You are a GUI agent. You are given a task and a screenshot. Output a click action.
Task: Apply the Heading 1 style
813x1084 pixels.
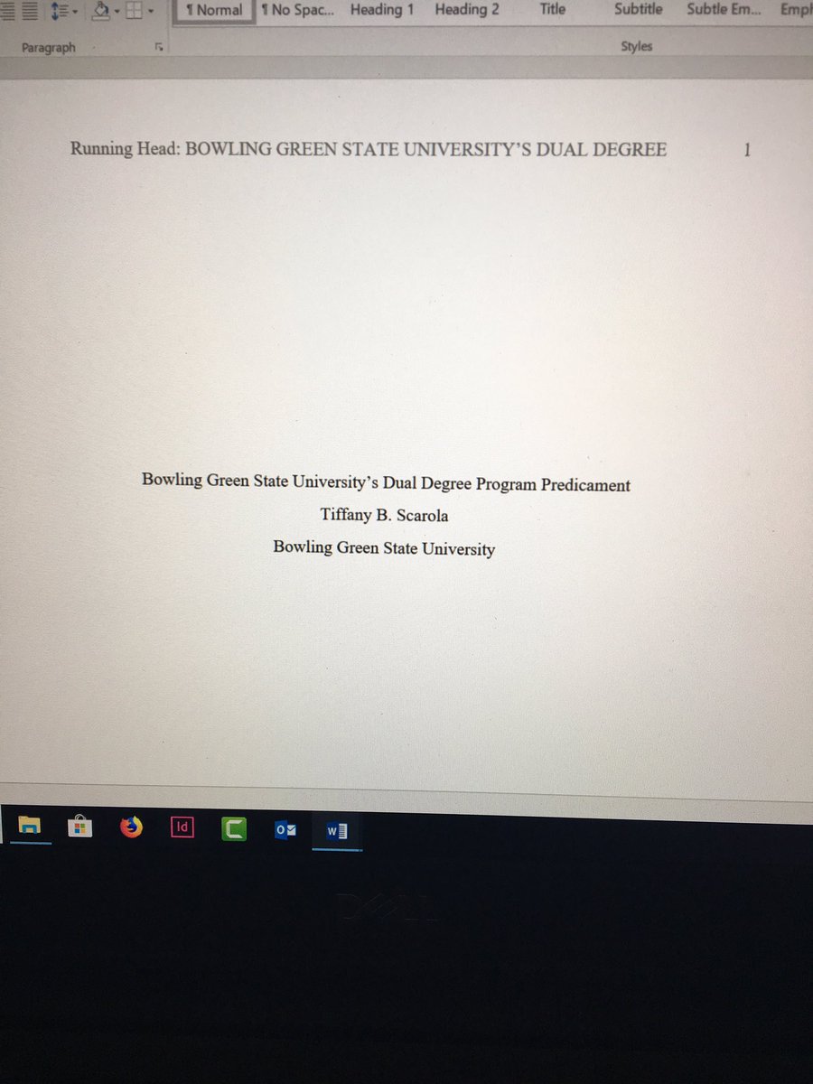click(382, 10)
